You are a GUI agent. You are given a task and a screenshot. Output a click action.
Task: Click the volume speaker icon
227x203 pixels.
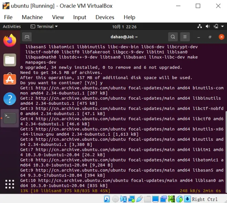(208, 26)
